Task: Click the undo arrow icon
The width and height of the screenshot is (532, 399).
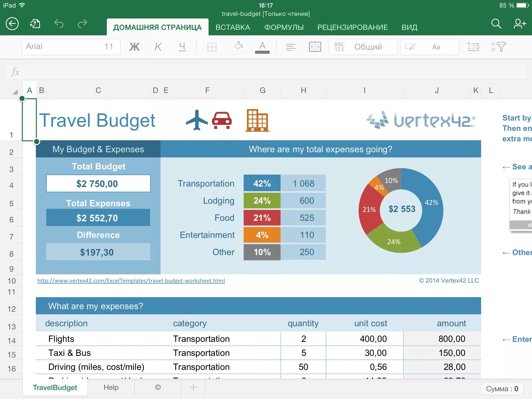Action: pos(59,24)
